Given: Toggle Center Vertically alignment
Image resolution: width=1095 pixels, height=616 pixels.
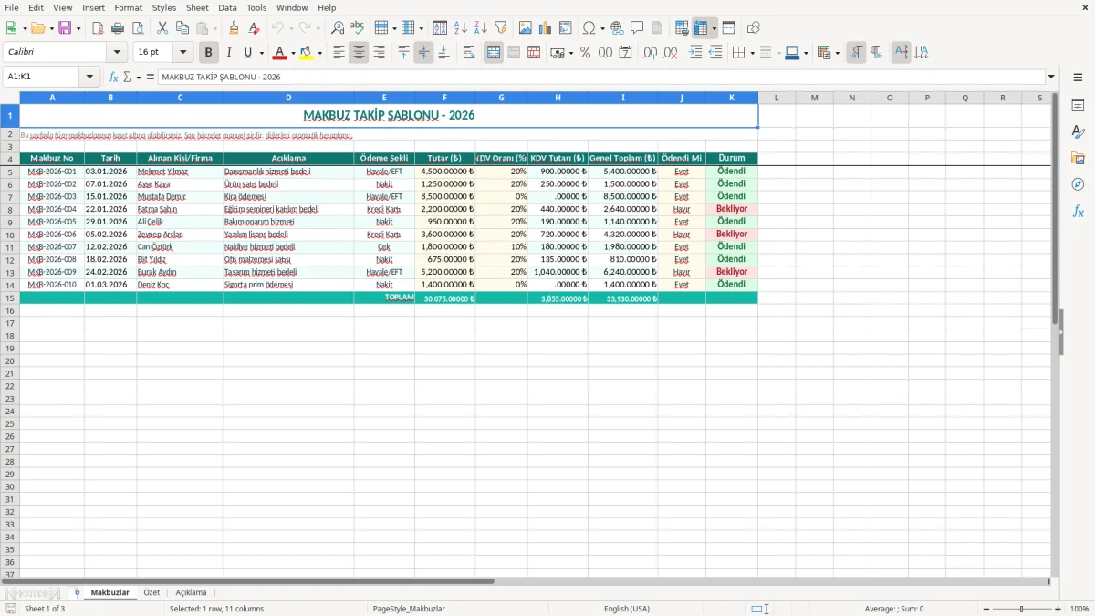Looking at the screenshot, I should [x=423, y=53].
